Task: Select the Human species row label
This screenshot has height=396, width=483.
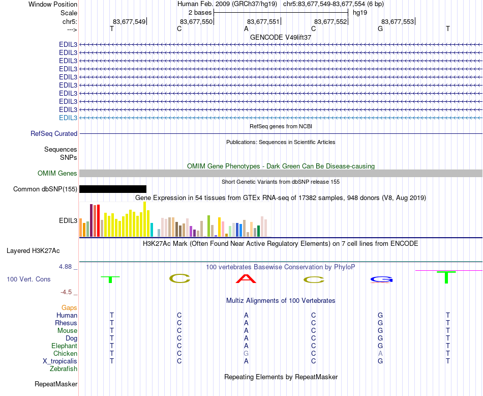Action: 67,315
